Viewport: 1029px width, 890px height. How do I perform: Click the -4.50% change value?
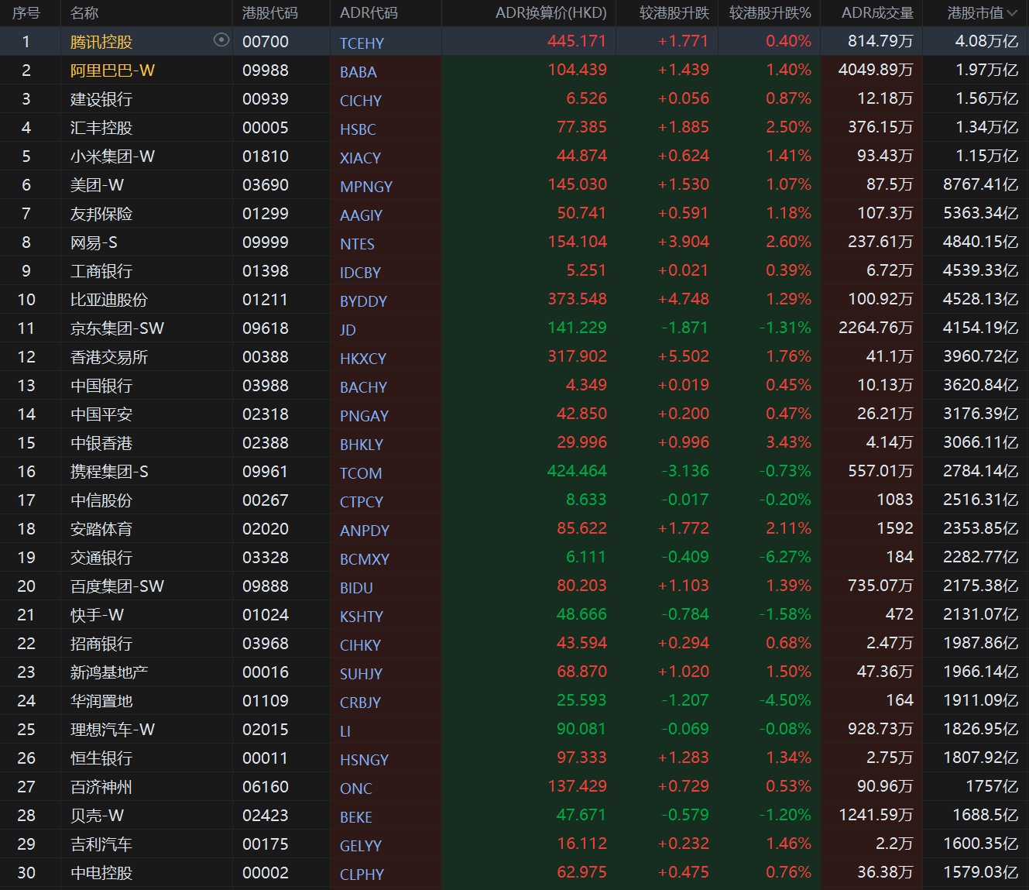click(785, 700)
